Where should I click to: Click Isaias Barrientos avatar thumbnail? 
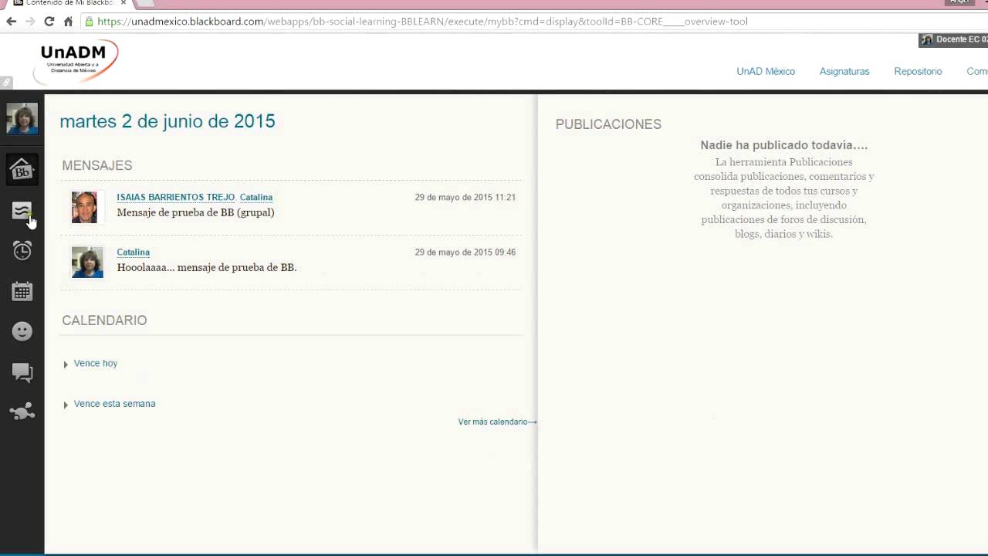[85, 208]
